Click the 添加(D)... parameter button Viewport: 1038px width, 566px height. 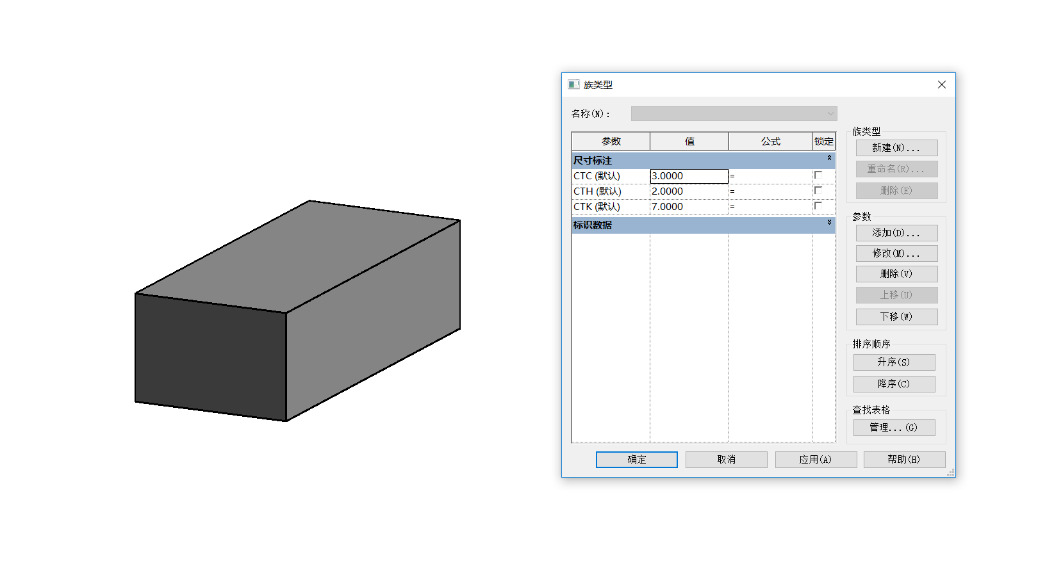pyautogui.click(x=896, y=233)
